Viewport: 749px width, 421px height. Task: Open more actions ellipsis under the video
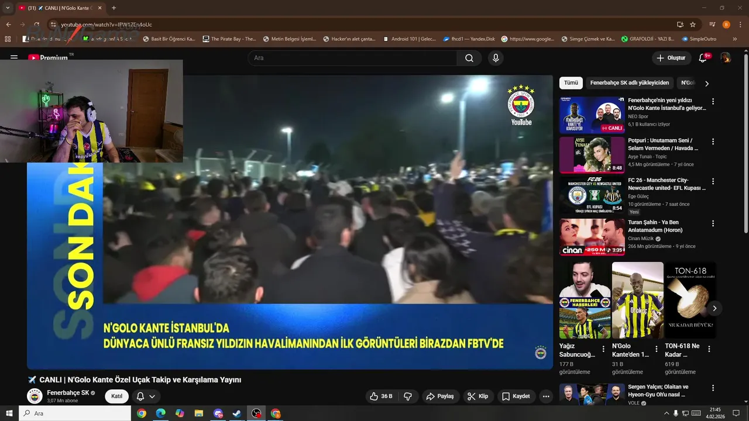point(546,396)
